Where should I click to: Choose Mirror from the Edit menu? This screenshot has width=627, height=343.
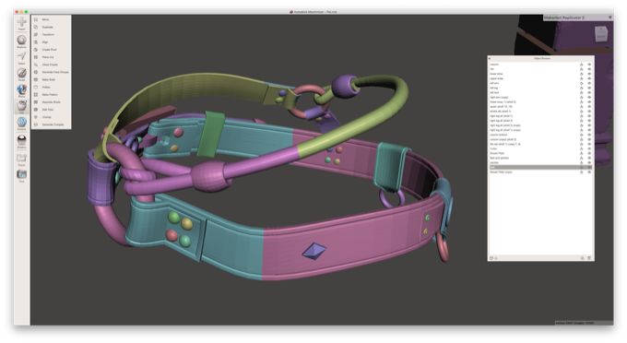[45, 19]
